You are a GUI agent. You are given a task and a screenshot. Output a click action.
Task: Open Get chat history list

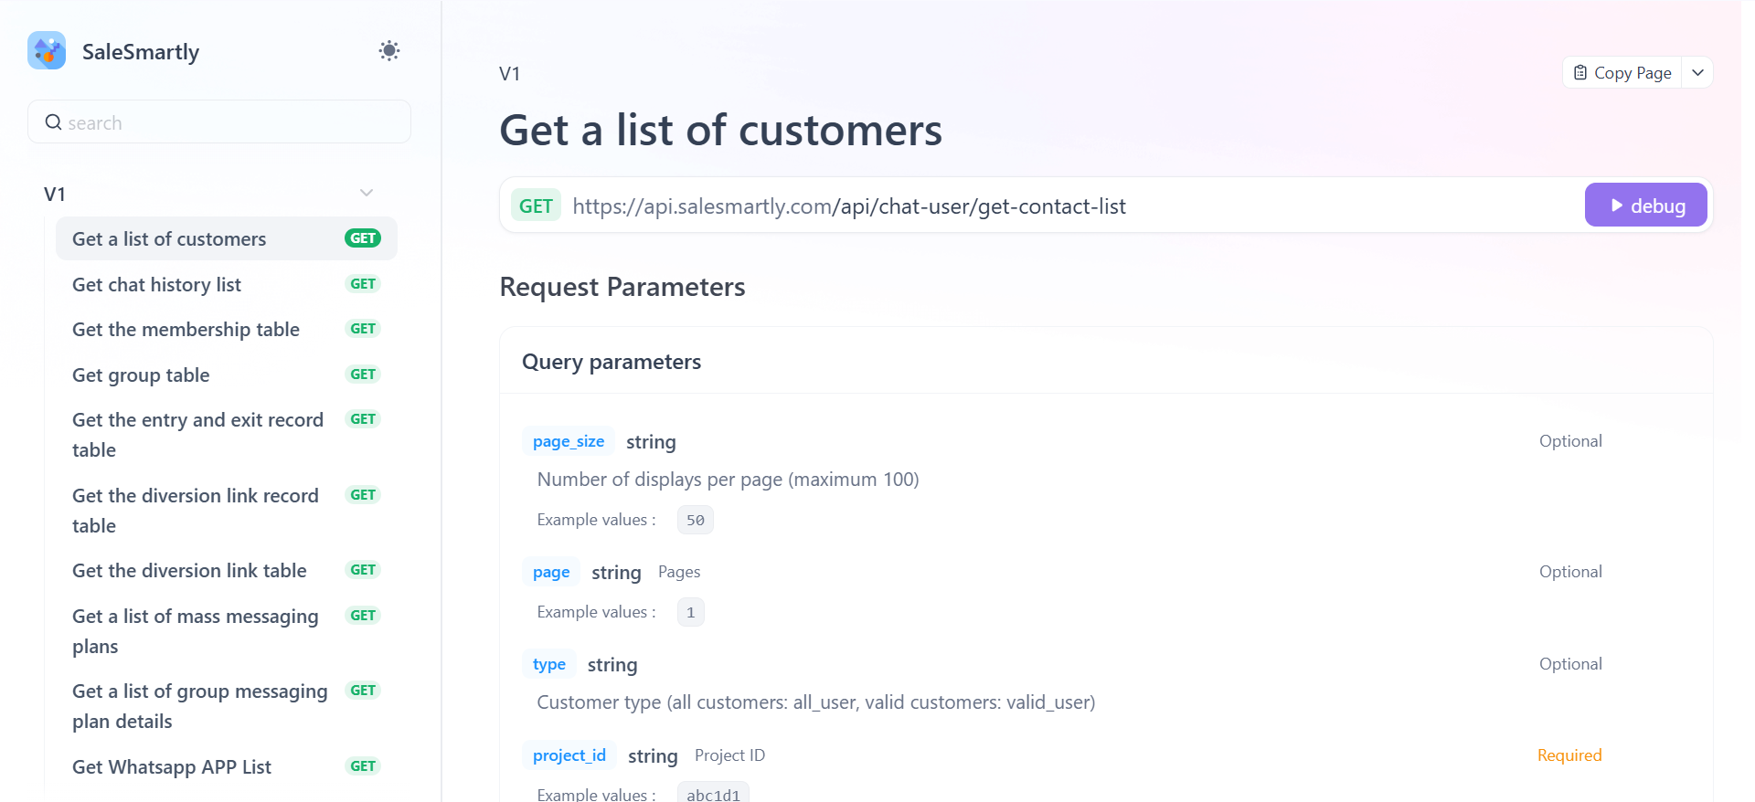[x=156, y=285]
